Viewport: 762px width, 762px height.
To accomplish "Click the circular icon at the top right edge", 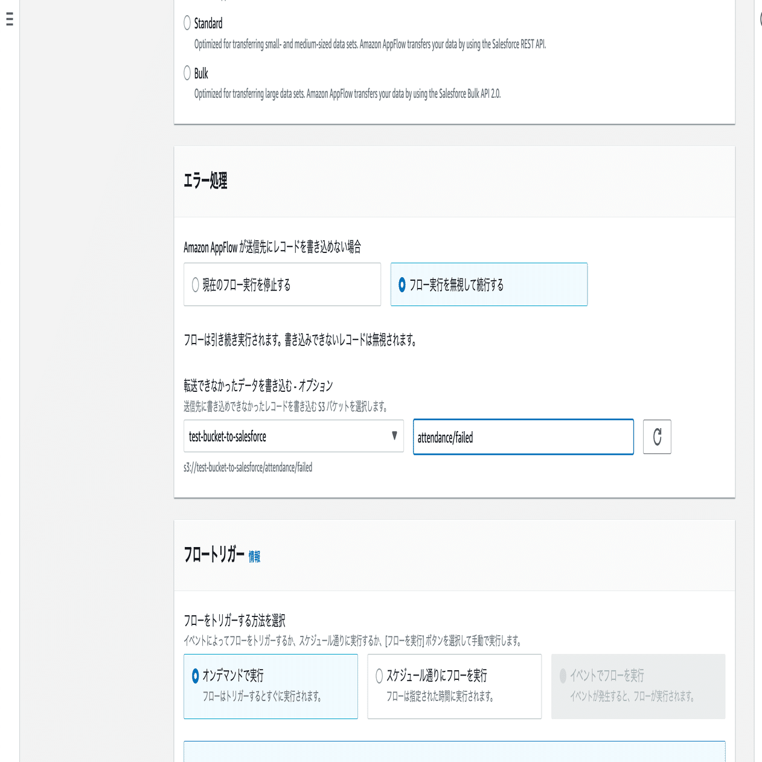I will [x=760, y=18].
